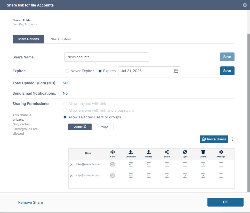Viewport: 250px width, 213px height.
Task: Click the jillian@example.com user entry
Action: point(88,164)
